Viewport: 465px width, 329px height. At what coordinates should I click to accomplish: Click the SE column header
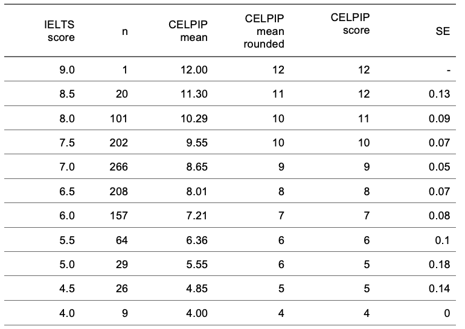click(x=443, y=31)
